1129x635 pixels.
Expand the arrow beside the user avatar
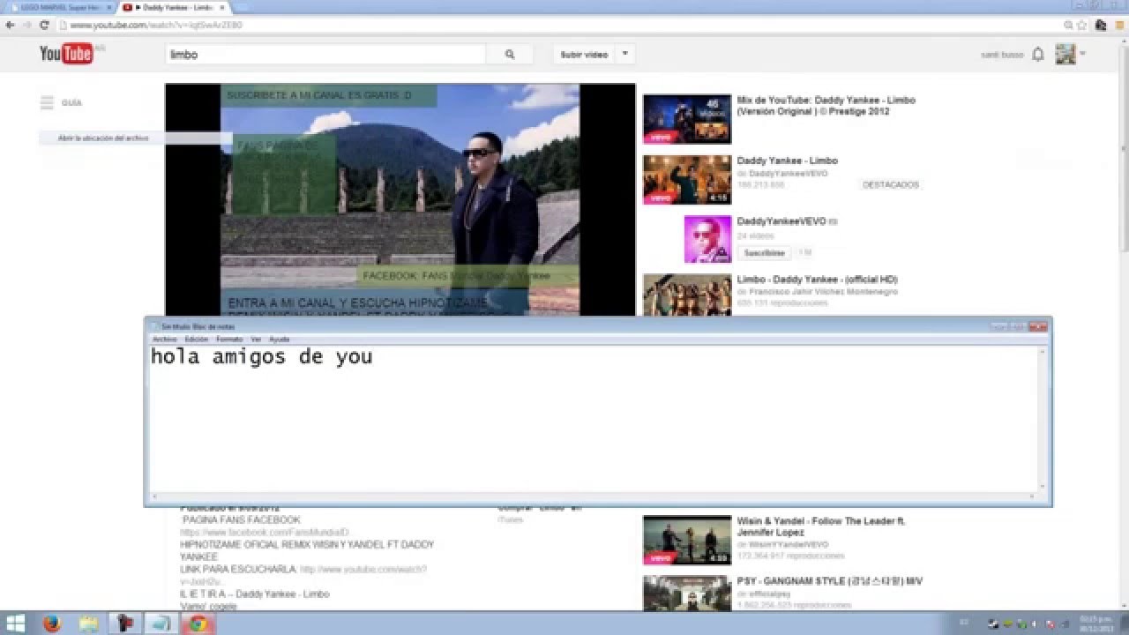pyautogui.click(x=1082, y=55)
